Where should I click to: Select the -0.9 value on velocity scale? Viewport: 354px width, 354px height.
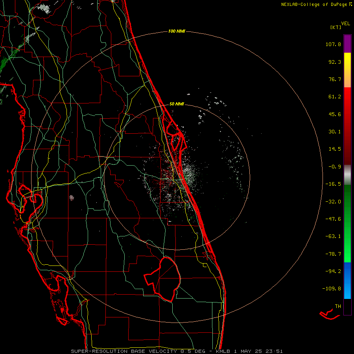tap(335, 167)
